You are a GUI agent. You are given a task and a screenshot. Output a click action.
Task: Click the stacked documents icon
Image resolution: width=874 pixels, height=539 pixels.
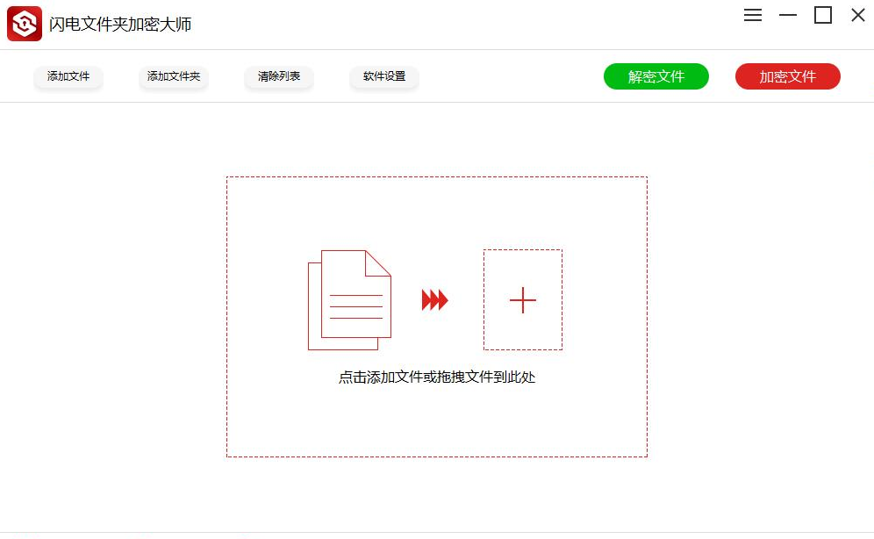(x=349, y=299)
